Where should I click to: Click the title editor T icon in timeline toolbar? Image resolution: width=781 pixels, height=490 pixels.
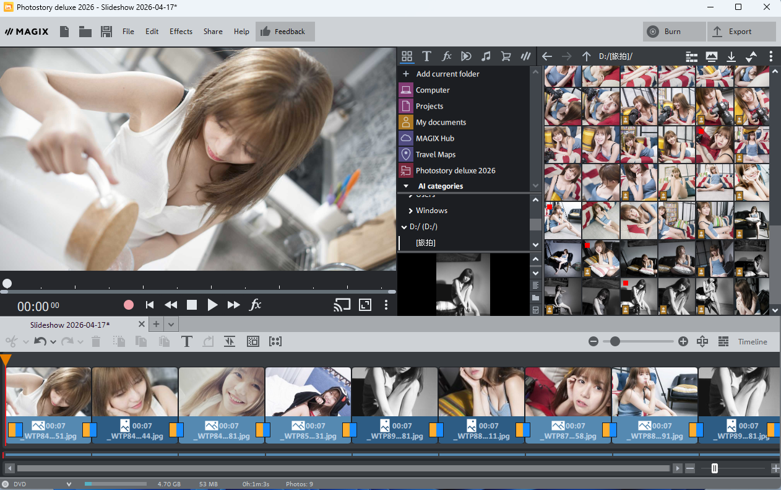[x=186, y=341]
